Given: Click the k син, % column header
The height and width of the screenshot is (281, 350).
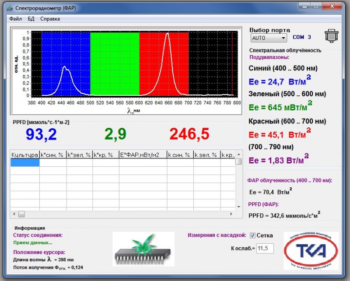Looking at the screenshot, I should click(180, 155).
